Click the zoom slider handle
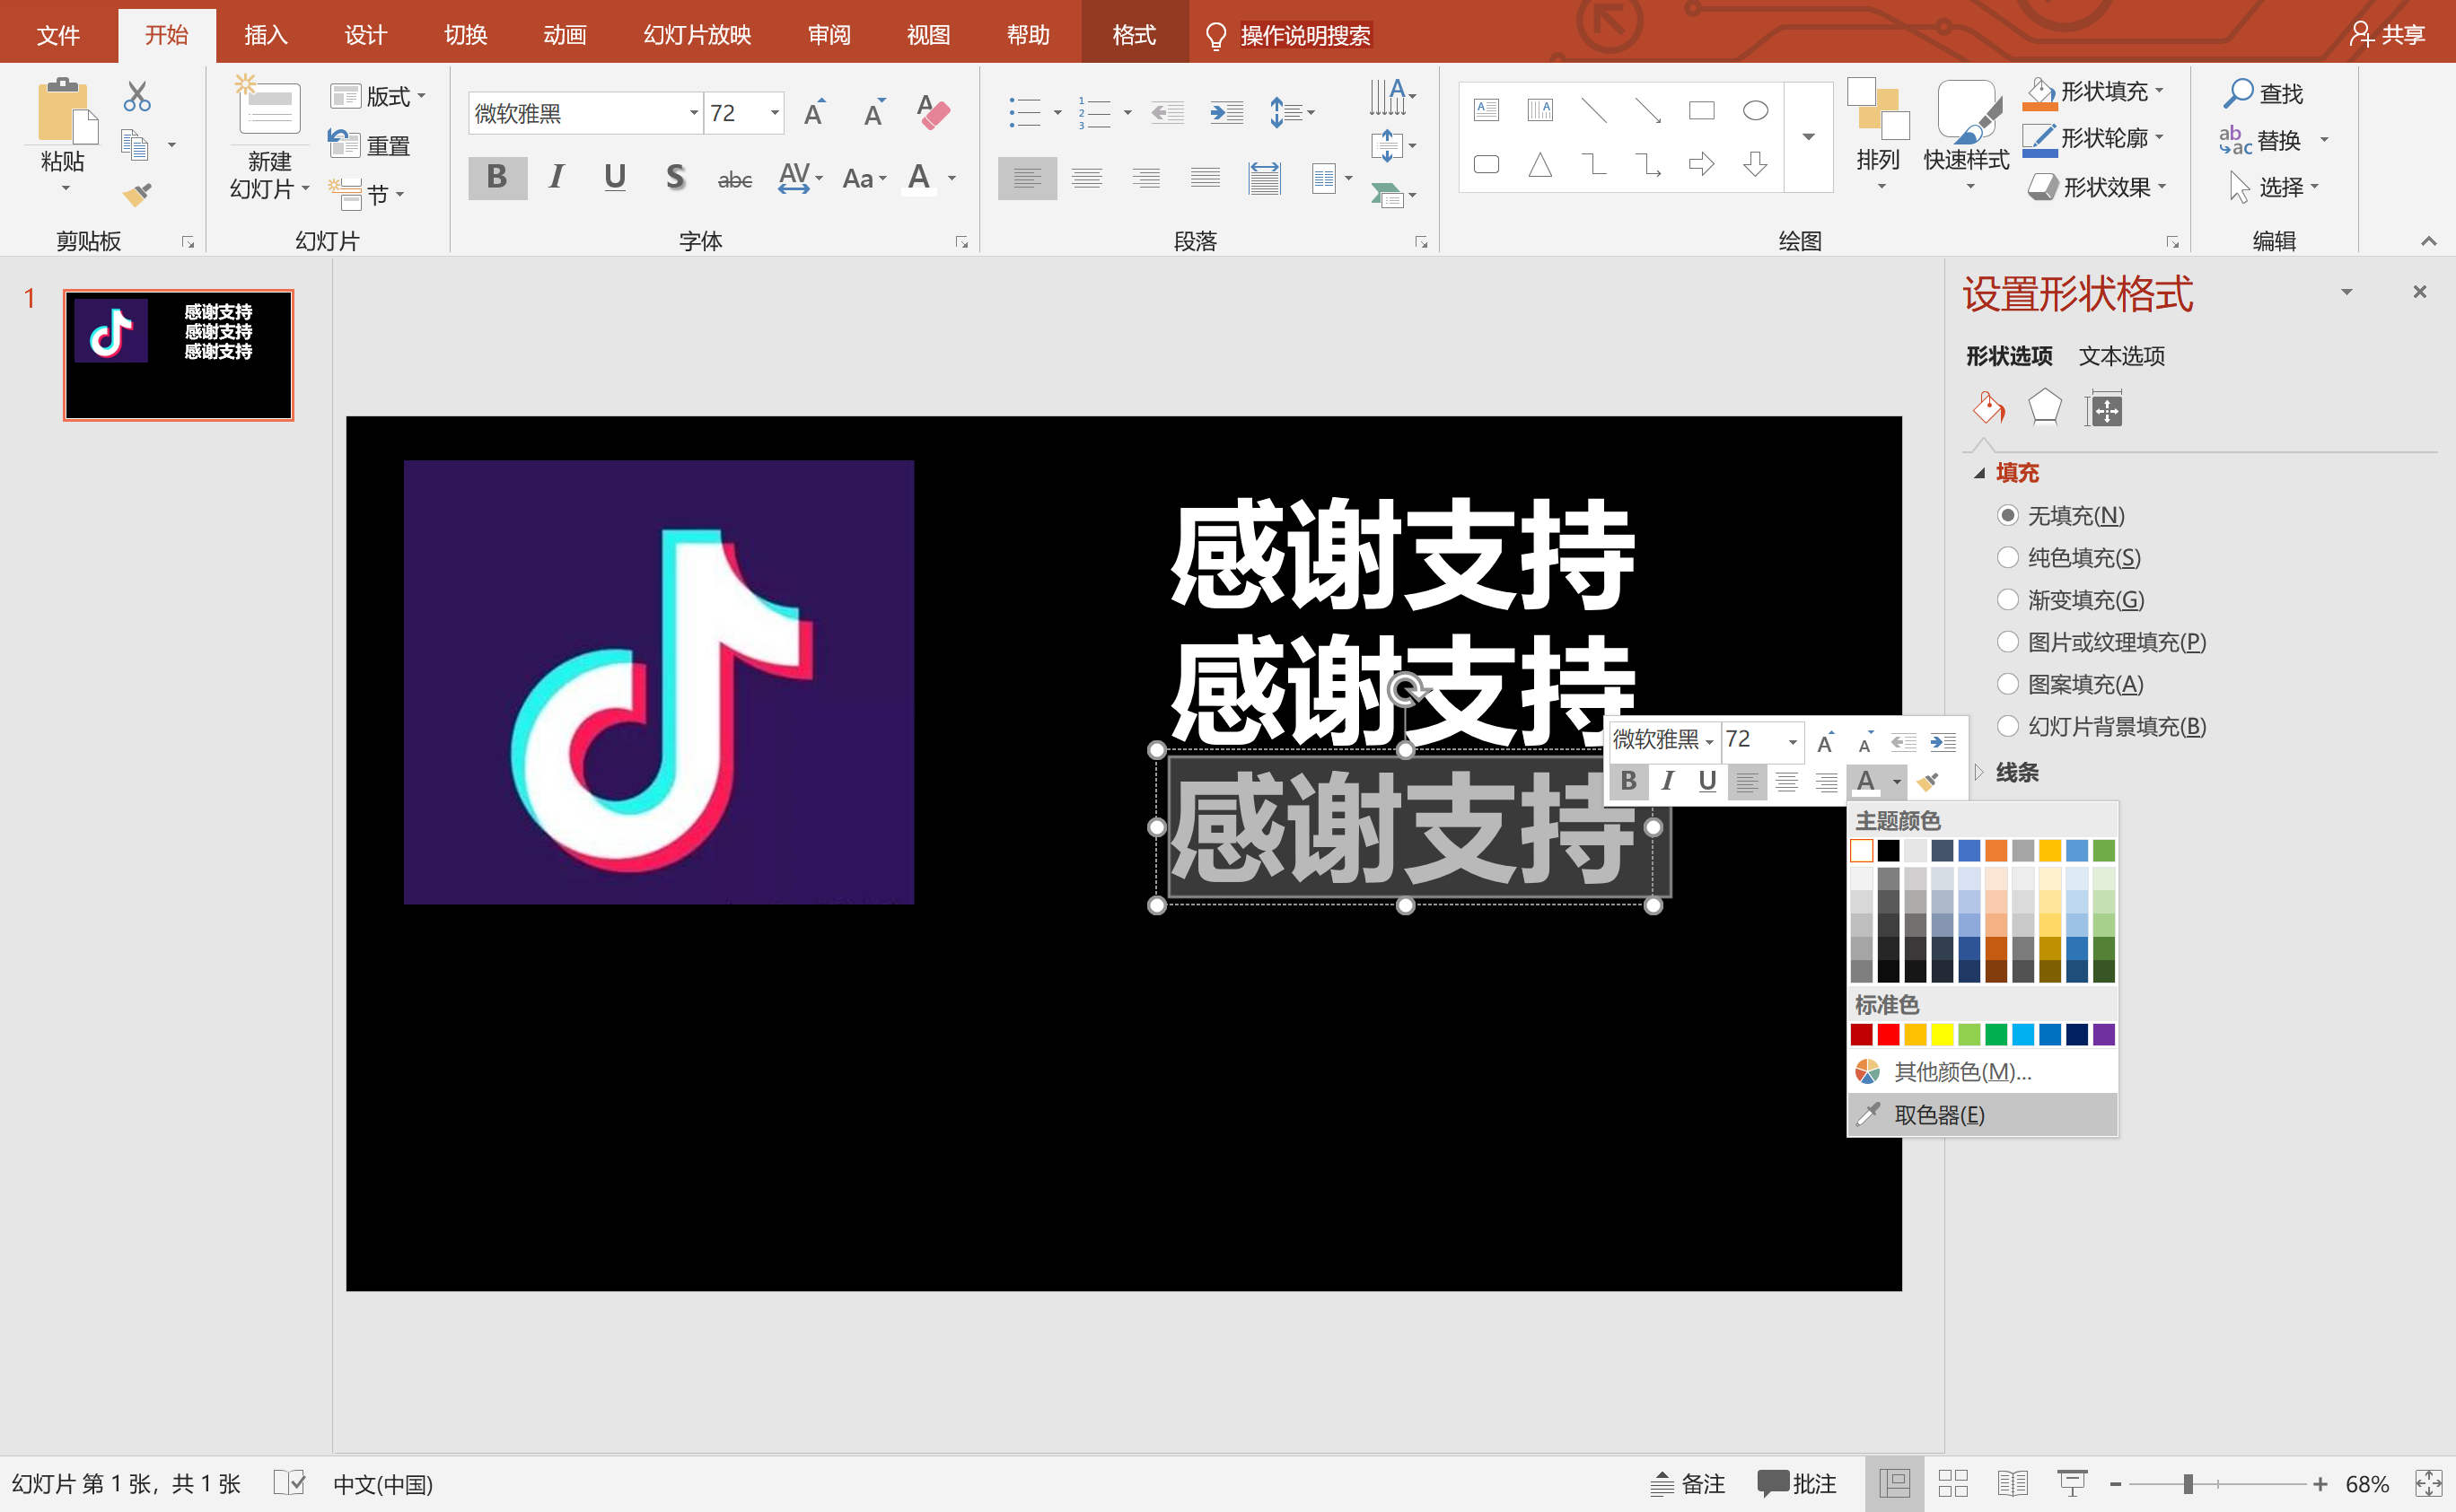2456x1512 pixels. (2188, 1484)
